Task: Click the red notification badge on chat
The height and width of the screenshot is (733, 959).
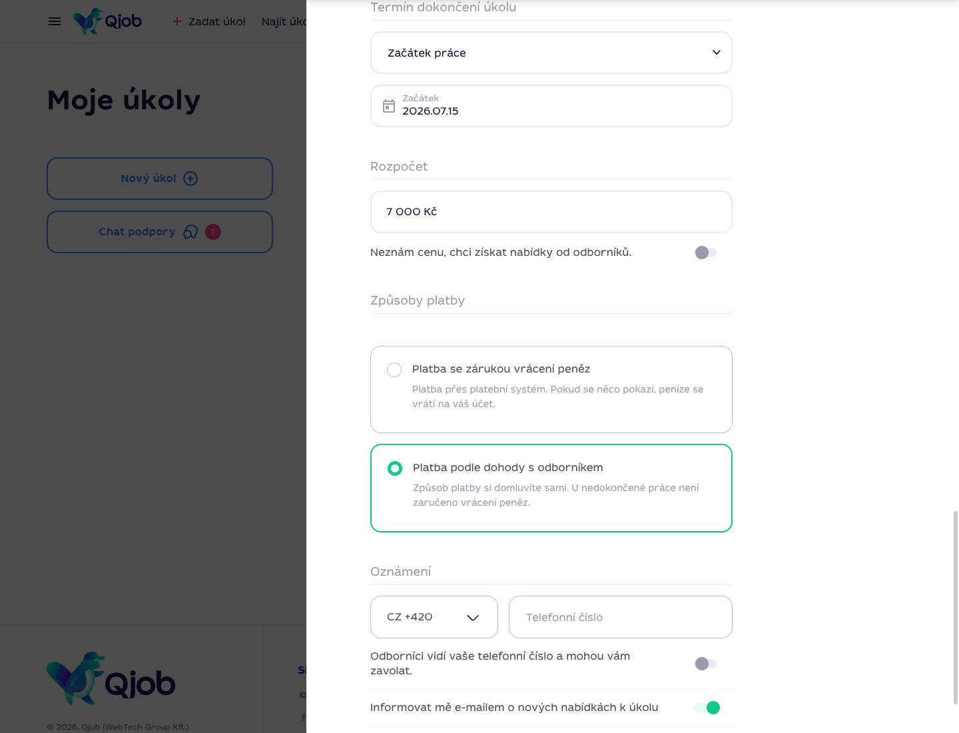Action: pyautogui.click(x=213, y=232)
